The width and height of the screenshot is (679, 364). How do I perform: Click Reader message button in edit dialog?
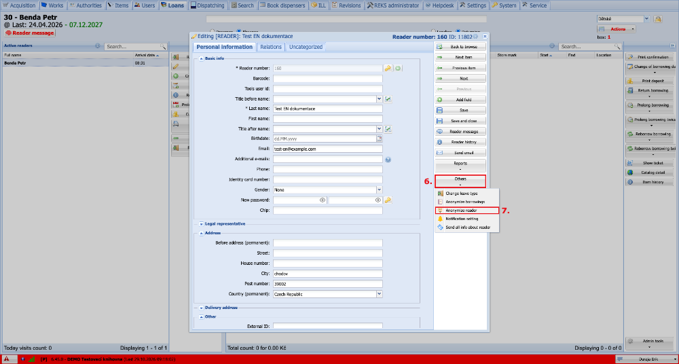(460, 131)
